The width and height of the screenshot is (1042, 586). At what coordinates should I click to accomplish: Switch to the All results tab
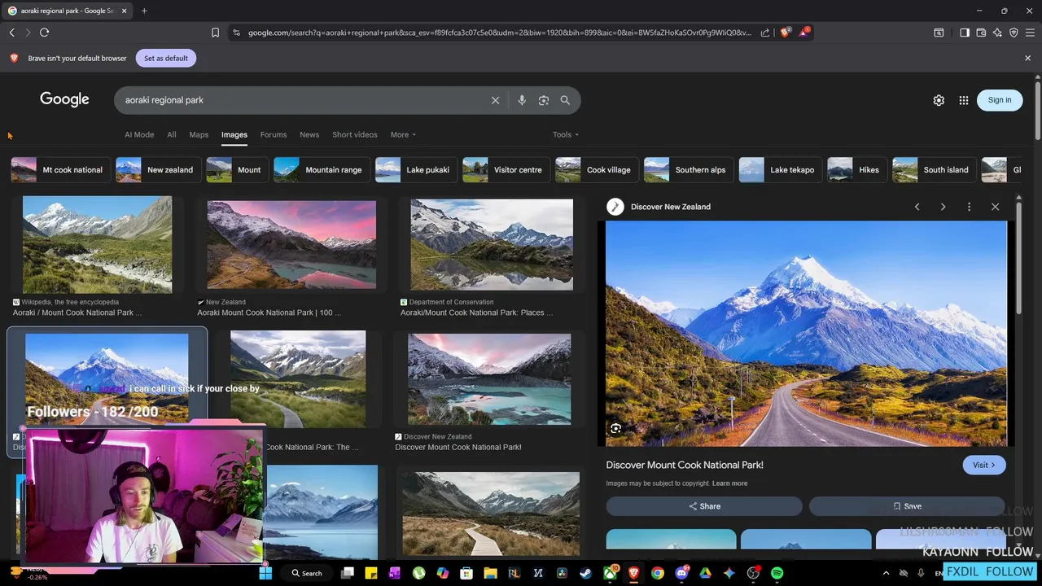pos(172,134)
